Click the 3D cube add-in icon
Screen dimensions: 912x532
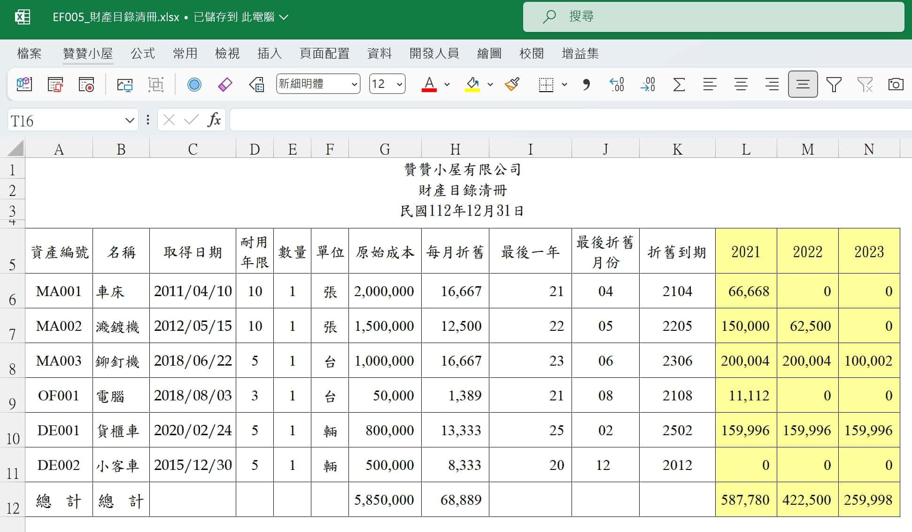point(24,85)
